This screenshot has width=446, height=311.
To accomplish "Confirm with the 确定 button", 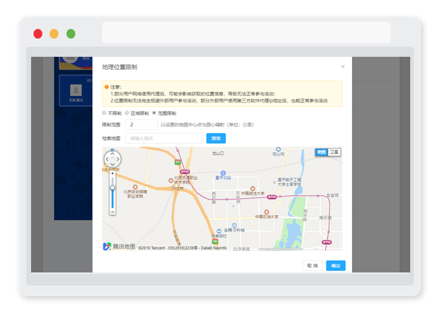I will click(336, 266).
